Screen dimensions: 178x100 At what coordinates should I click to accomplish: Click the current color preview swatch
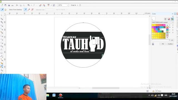pos(154,18)
